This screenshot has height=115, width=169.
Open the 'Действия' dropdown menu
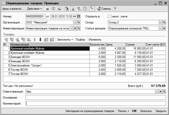34,9
